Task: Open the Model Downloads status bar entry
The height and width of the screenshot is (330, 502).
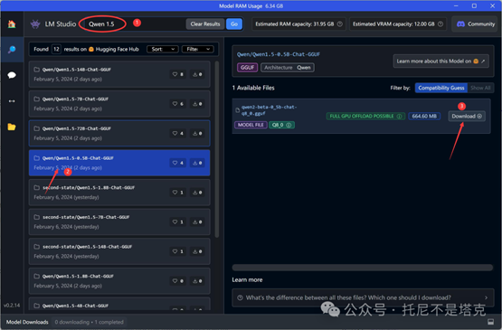Action: (x=27, y=322)
